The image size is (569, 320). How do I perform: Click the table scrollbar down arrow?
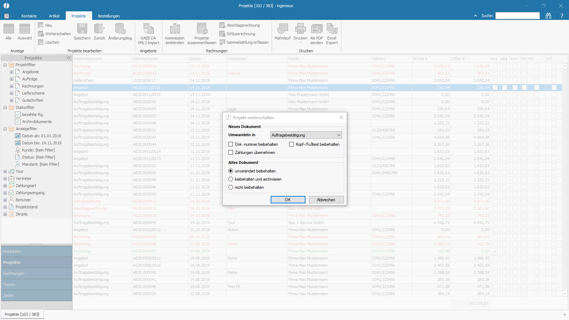[x=565, y=294]
